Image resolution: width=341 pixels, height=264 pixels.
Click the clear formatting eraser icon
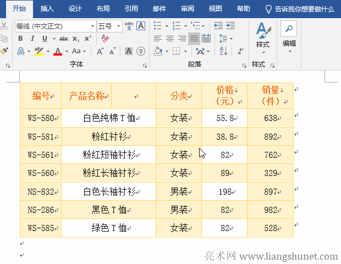coord(106,38)
